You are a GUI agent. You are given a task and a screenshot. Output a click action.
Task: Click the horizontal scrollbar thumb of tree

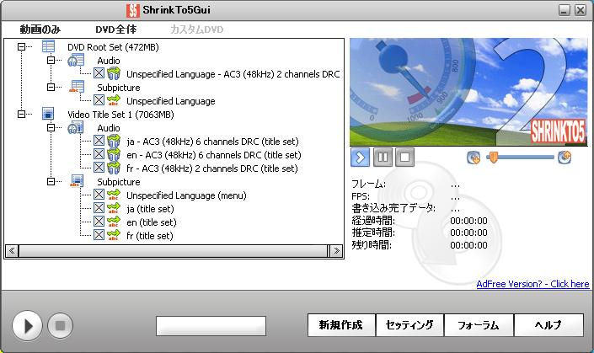point(174,251)
